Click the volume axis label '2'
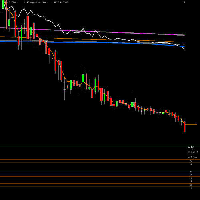Image resolution: width=200 pixels, height=200 pixels. click(191, 185)
